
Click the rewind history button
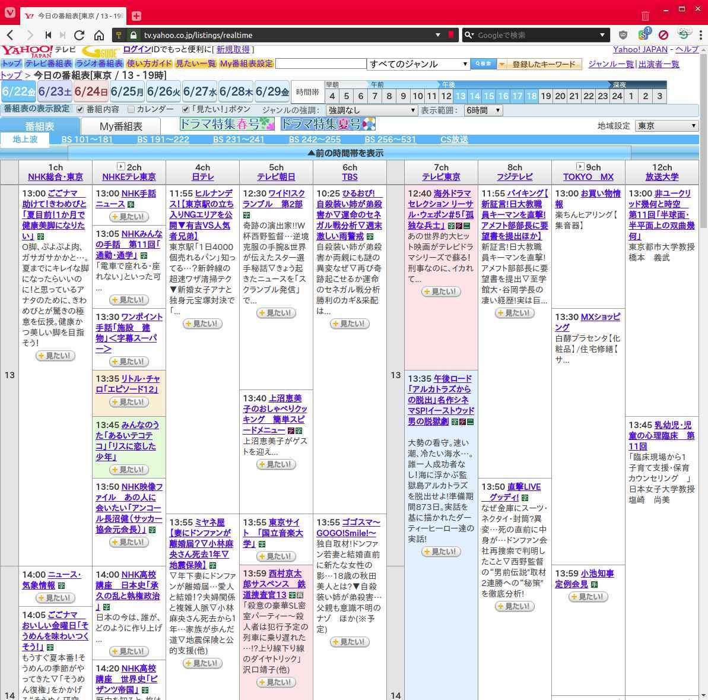[48, 35]
